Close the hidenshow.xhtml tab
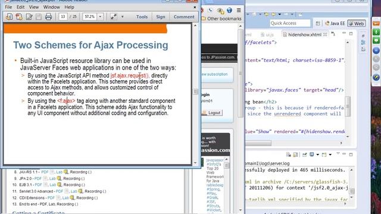The image size is (381, 214). [x=325, y=34]
